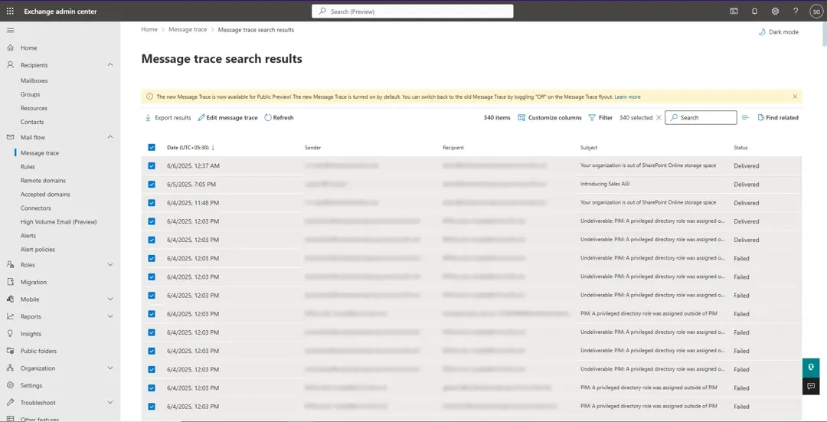Screen dimensions: 827x422
Task: Collapse the Mail flow section chevron
Action: [110, 137]
